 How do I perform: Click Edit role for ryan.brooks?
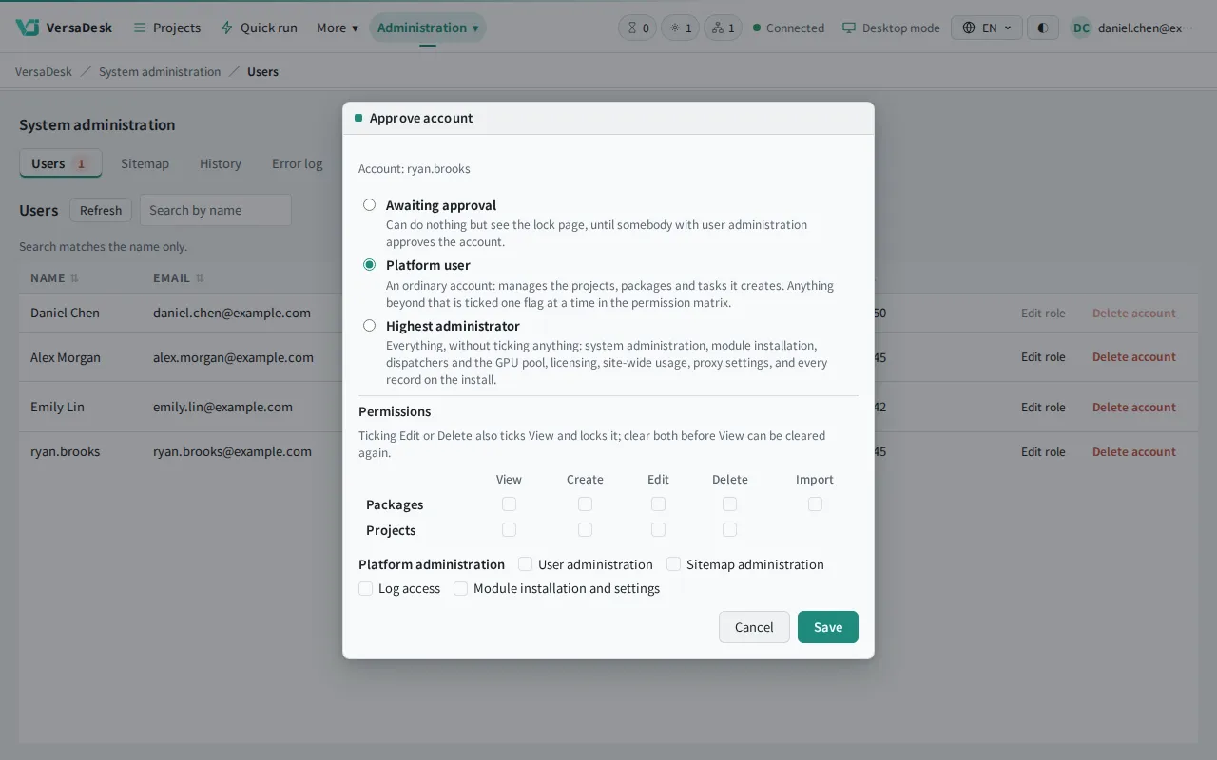pyautogui.click(x=1043, y=451)
